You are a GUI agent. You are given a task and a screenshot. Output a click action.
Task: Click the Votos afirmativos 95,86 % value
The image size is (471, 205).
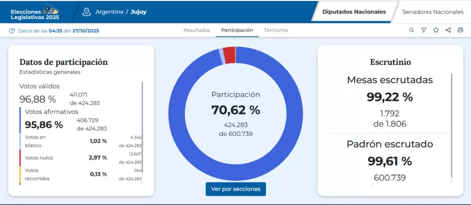click(44, 125)
